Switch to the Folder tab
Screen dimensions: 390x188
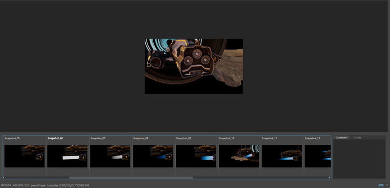click(x=357, y=138)
